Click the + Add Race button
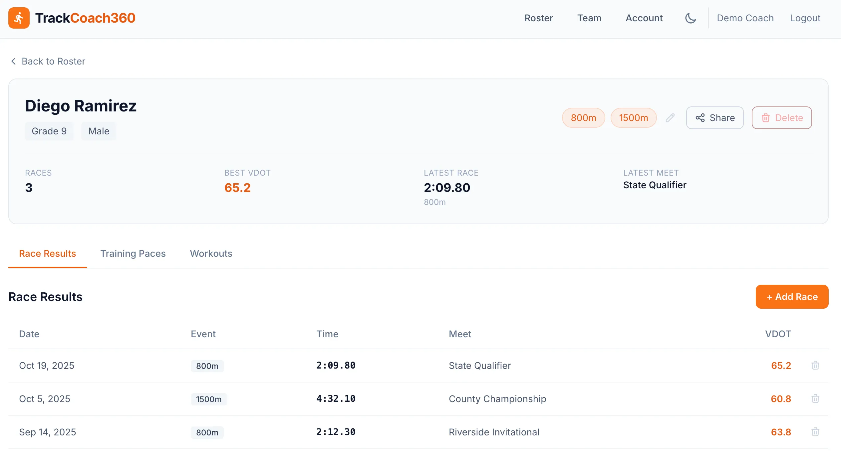The image size is (841, 465). 792,297
